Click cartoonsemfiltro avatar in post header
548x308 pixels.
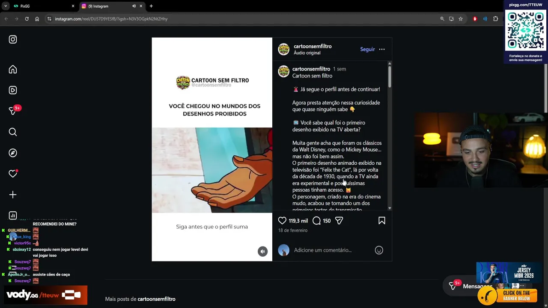[x=283, y=49]
